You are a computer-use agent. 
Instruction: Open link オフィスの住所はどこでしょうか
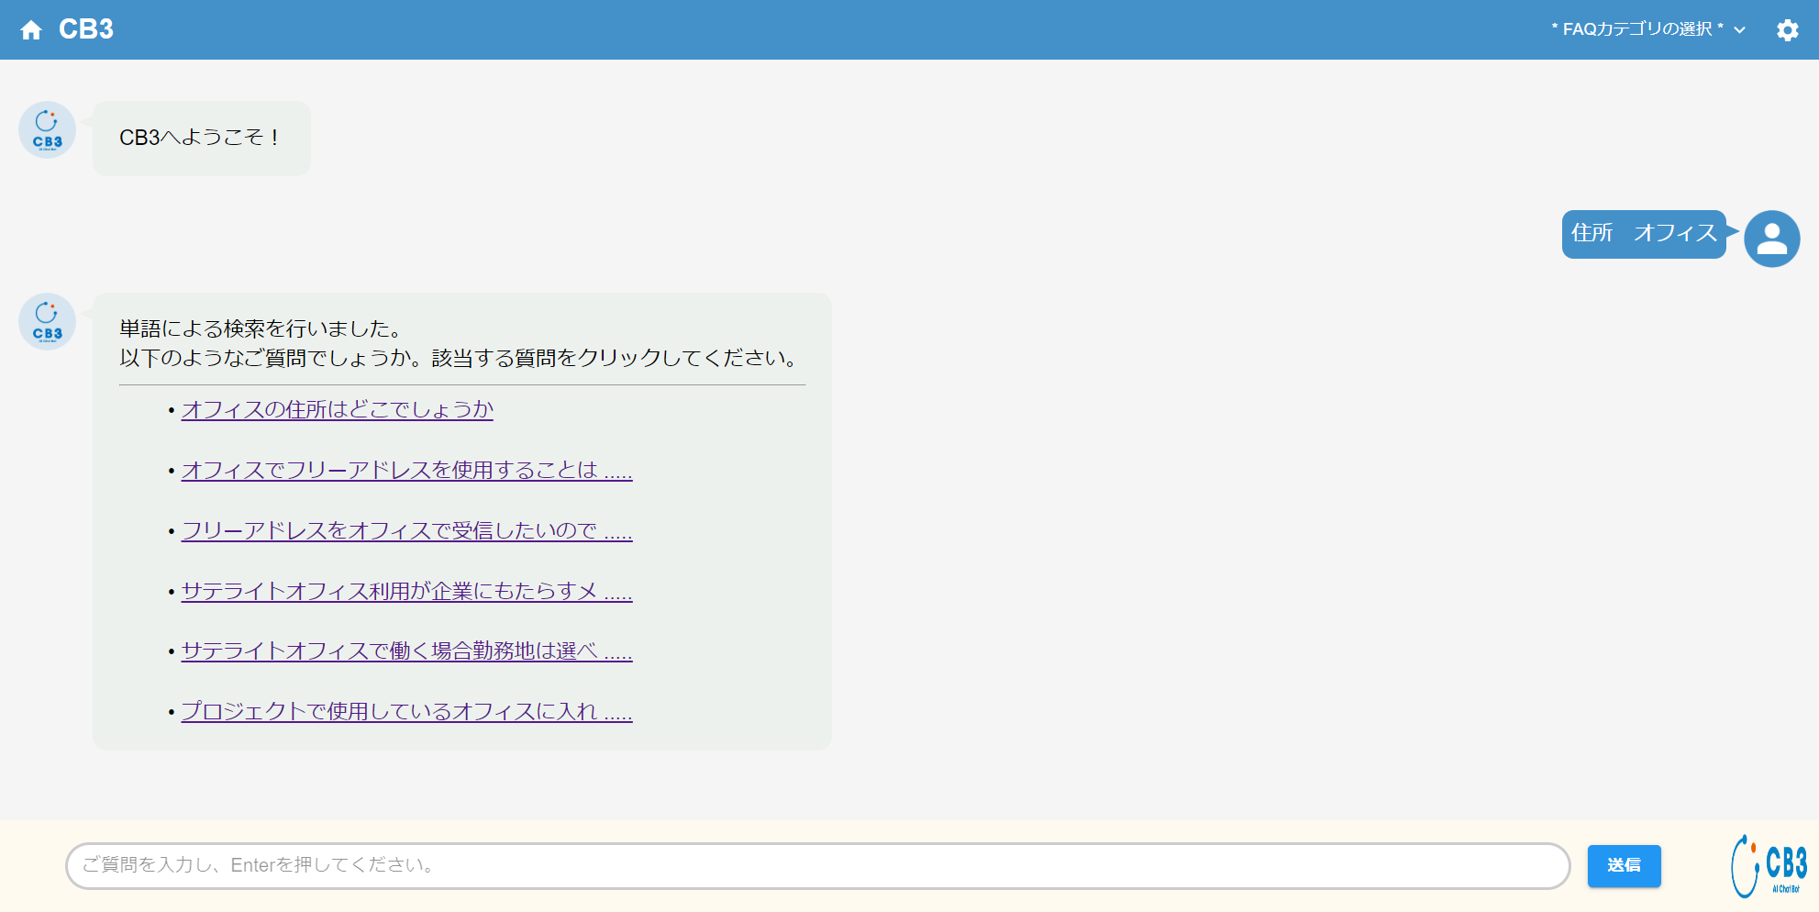click(x=337, y=410)
